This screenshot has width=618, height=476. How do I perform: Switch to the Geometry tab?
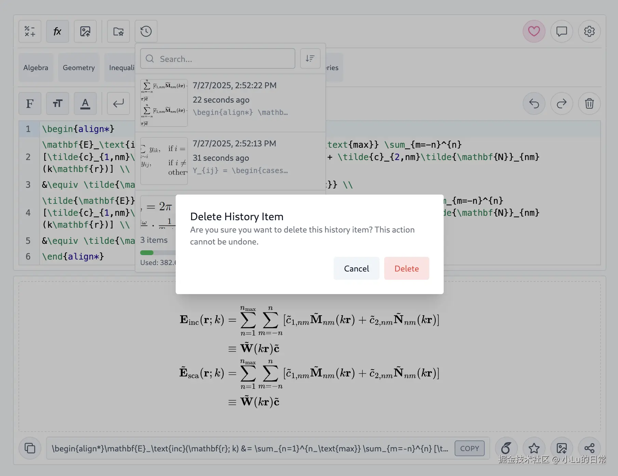point(79,68)
